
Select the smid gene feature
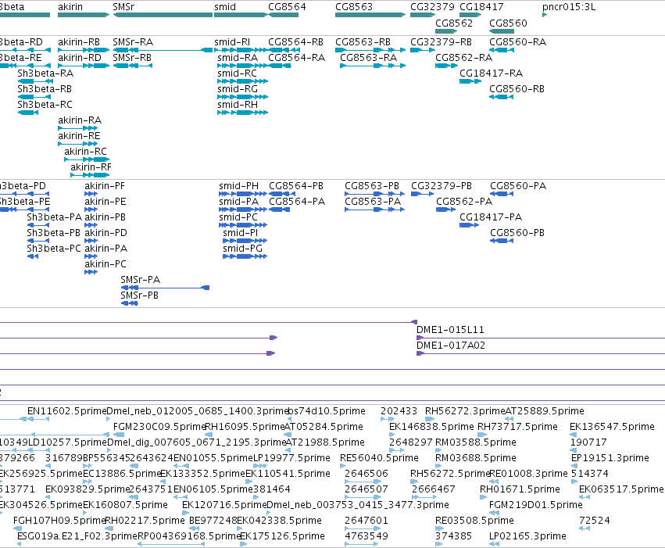[241, 15]
